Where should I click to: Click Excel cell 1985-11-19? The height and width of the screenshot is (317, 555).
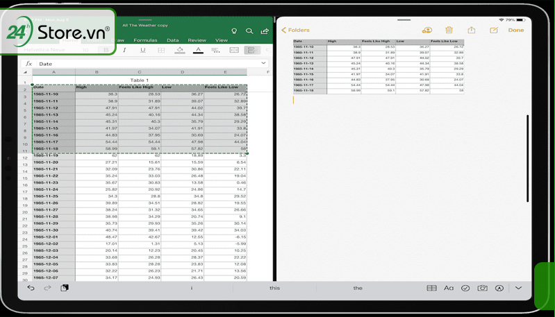point(53,155)
